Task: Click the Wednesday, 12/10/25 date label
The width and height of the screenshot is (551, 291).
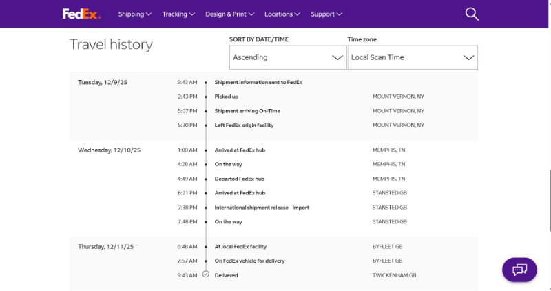Action: [x=110, y=150]
